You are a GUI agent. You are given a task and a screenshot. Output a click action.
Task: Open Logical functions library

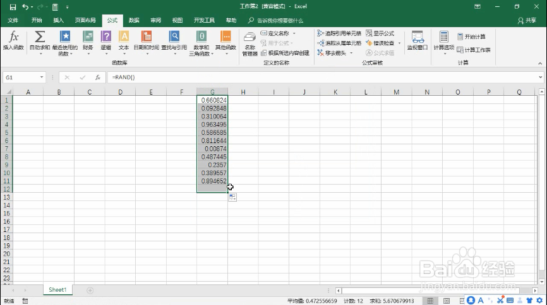pos(105,42)
